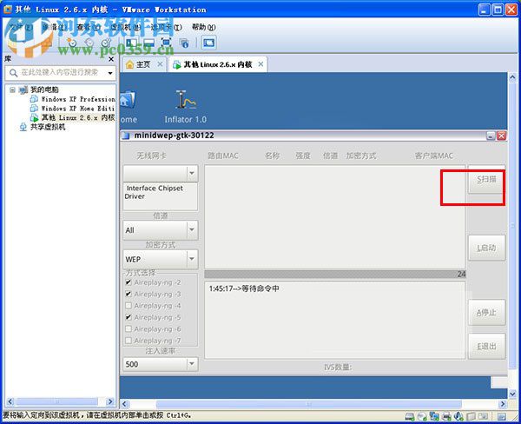Viewport: 521px width, 424px height.
Task: Click the library panel scroll right arrow
Action: pyautogui.click(x=110, y=401)
